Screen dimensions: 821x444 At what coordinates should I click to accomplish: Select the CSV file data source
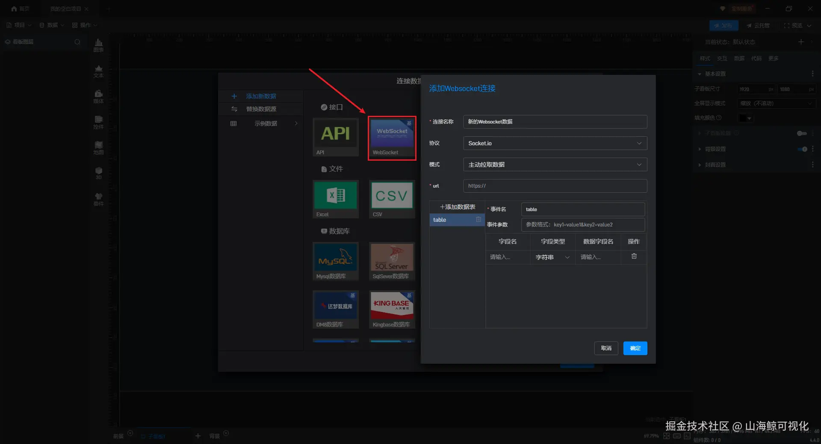point(392,200)
